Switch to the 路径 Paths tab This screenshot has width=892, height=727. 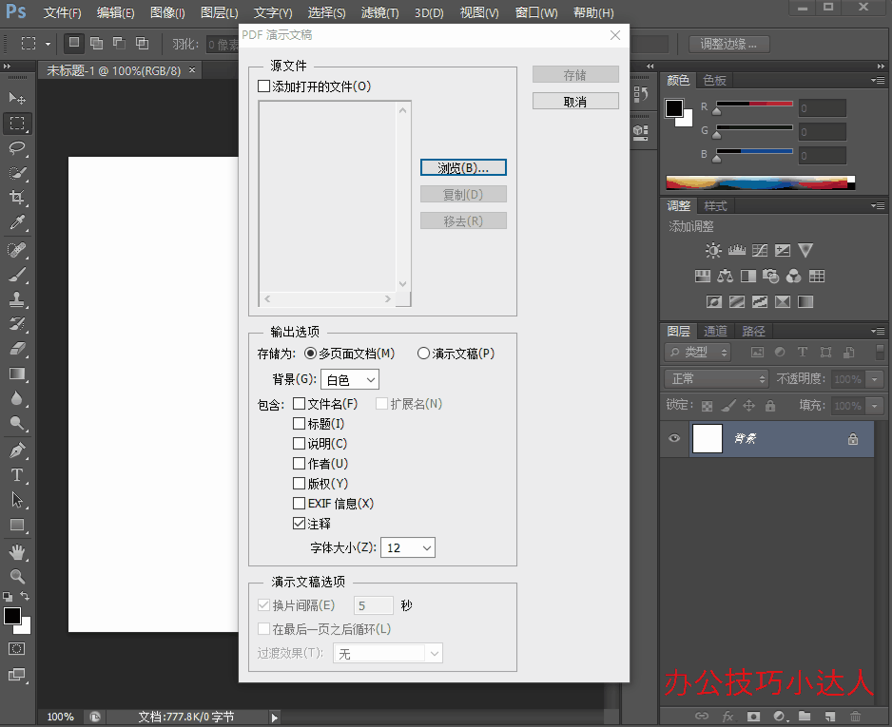tap(753, 331)
